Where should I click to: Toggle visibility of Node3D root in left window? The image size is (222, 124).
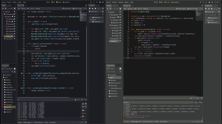(15, 12)
